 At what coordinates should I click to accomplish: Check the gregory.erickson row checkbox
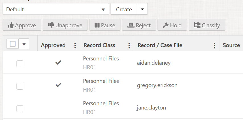[x=20, y=86]
